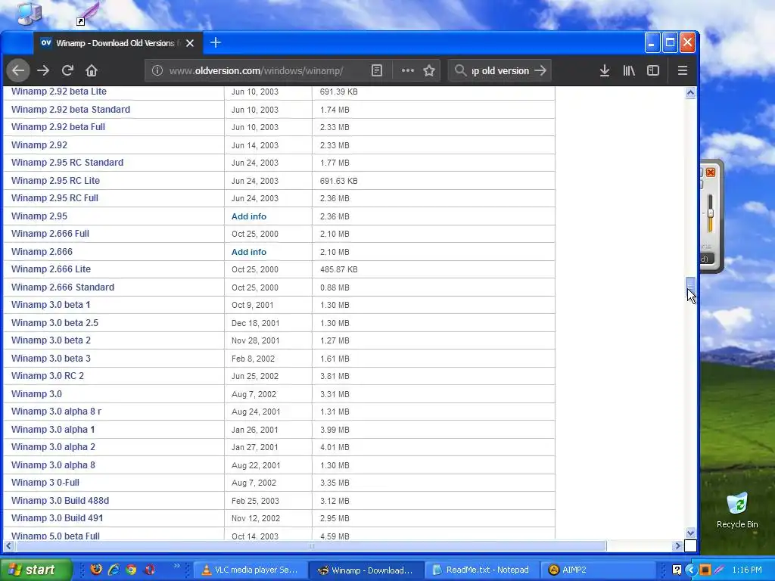Select the 4.01 MB size cell

[335, 447]
